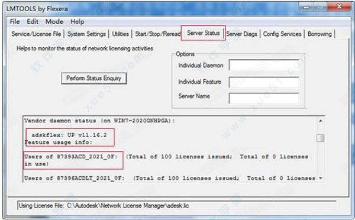Click the 'Using License File' status bar path

[104, 206]
